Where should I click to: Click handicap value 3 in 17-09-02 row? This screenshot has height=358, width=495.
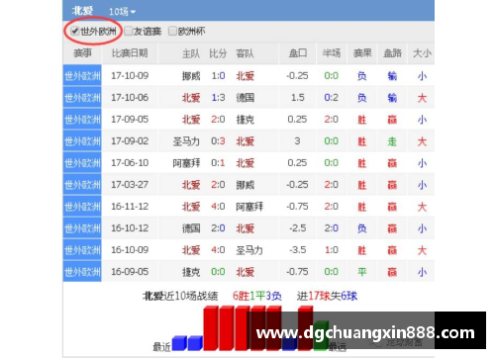[297, 141]
